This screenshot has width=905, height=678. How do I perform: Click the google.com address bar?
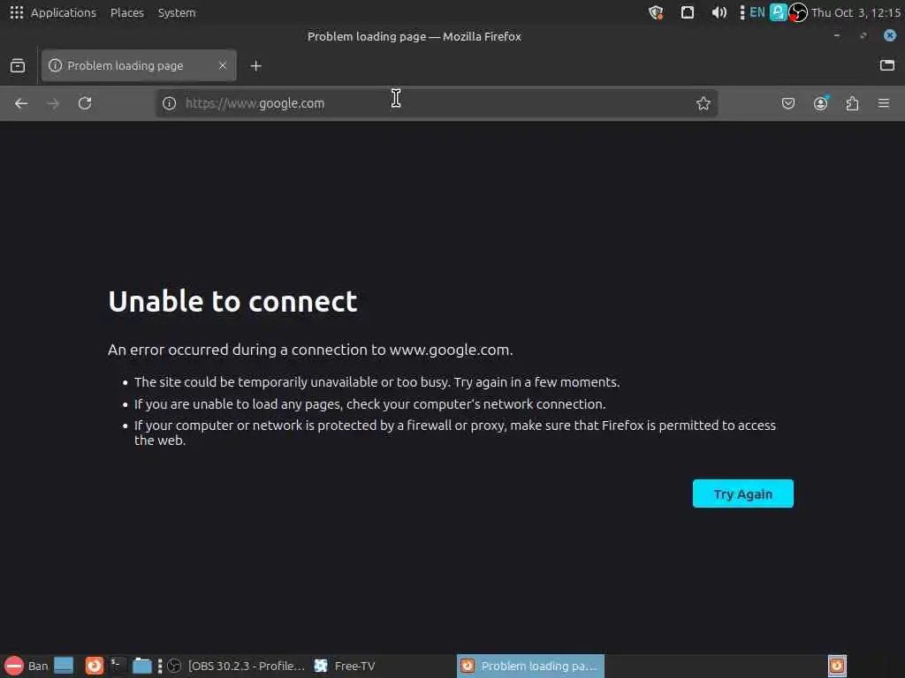436,104
